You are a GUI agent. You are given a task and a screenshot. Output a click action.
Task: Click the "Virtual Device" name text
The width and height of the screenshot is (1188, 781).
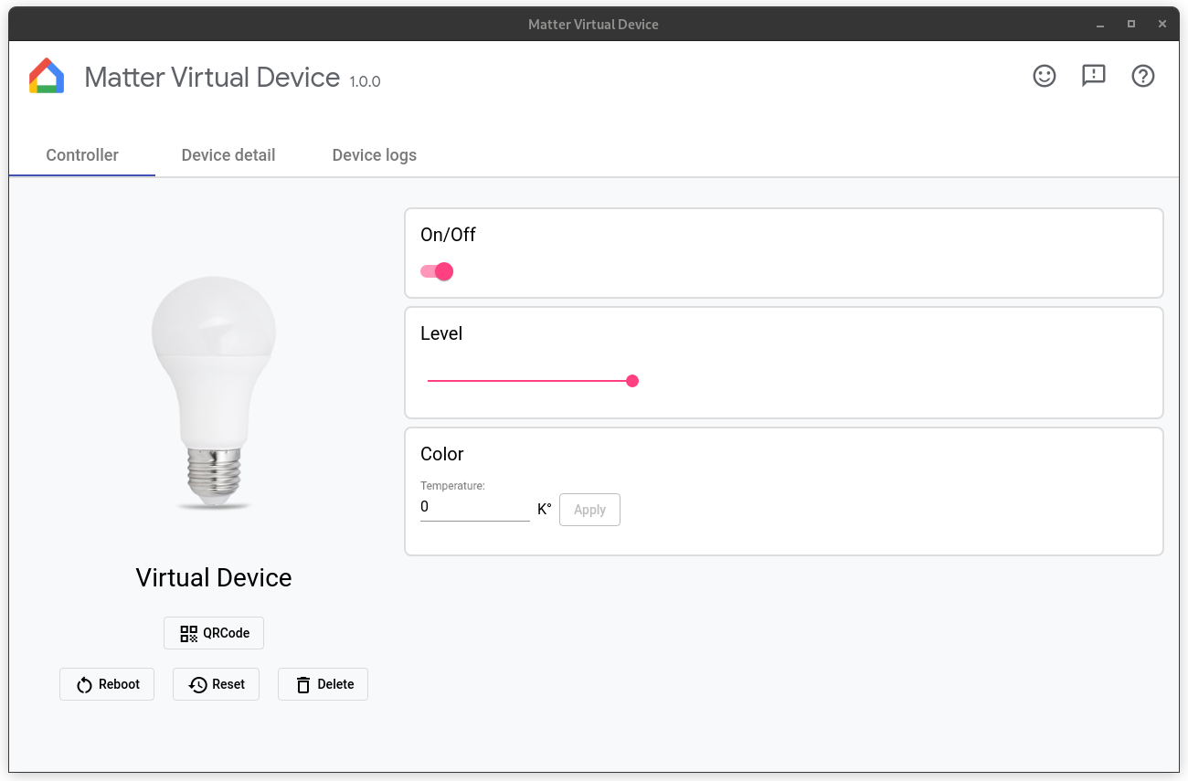pyautogui.click(x=214, y=577)
